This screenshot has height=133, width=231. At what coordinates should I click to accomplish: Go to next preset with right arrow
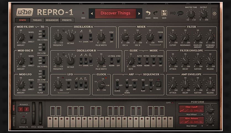[x=140, y=13]
